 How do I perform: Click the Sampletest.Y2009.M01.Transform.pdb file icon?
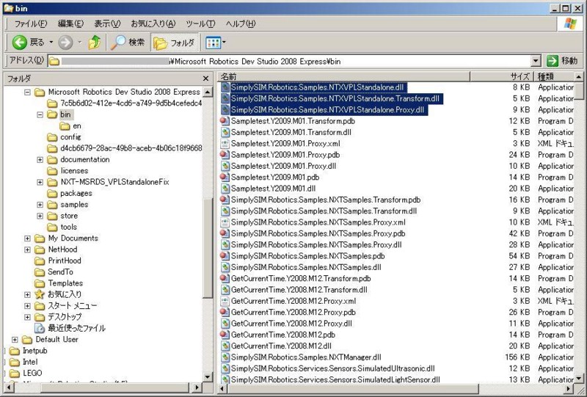(225, 121)
